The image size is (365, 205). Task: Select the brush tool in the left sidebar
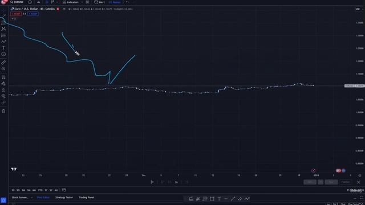pyautogui.click(x=3, y=42)
